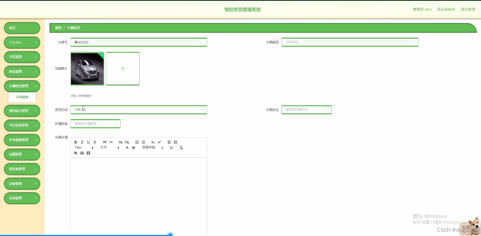Image resolution: width=481 pixels, height=236 pixels.
Task: Toggle bold formatting in the editor
Action: 75,142
